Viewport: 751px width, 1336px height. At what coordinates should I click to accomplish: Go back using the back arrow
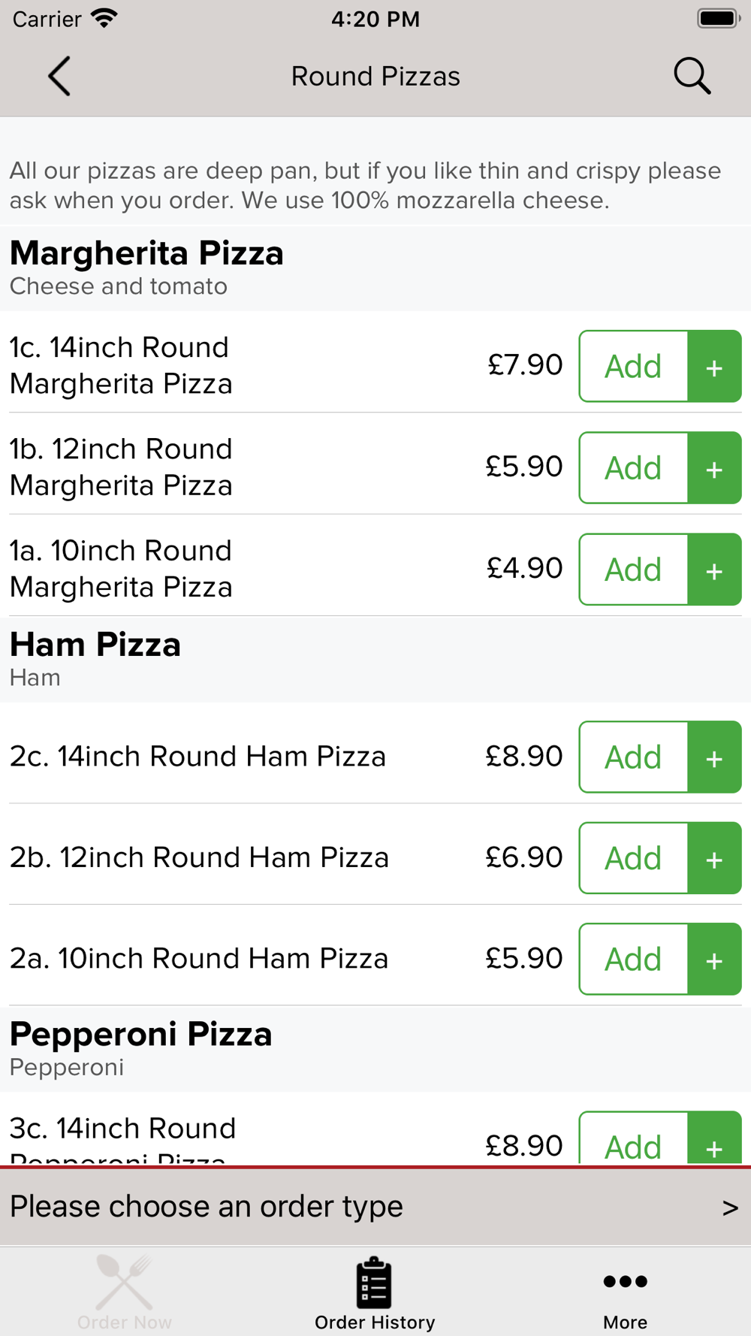[59, 76]
